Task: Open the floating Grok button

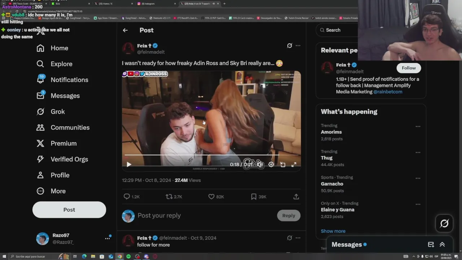Action: pyautogui.click(x=444, y=224)
